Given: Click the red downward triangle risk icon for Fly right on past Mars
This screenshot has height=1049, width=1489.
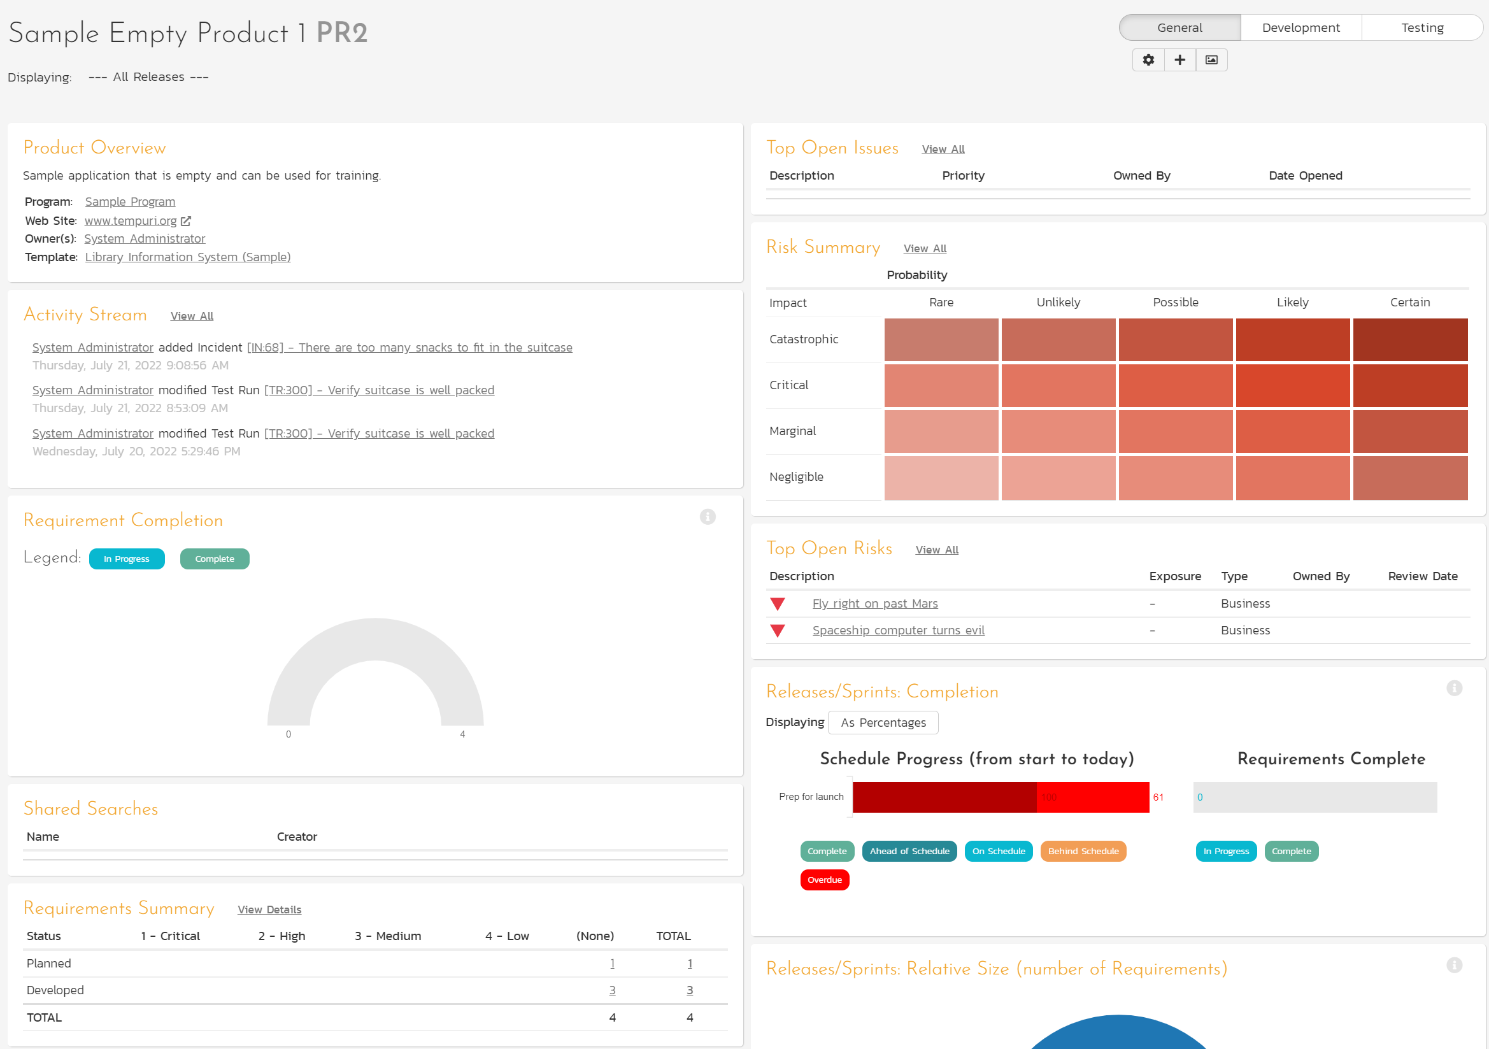Looking at the screenshot, I should click(x=776, y=603).
